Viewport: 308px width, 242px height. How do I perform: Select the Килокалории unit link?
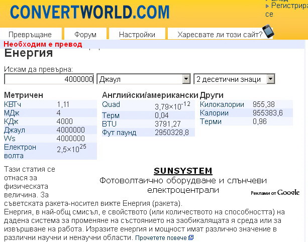coord(222,104)
